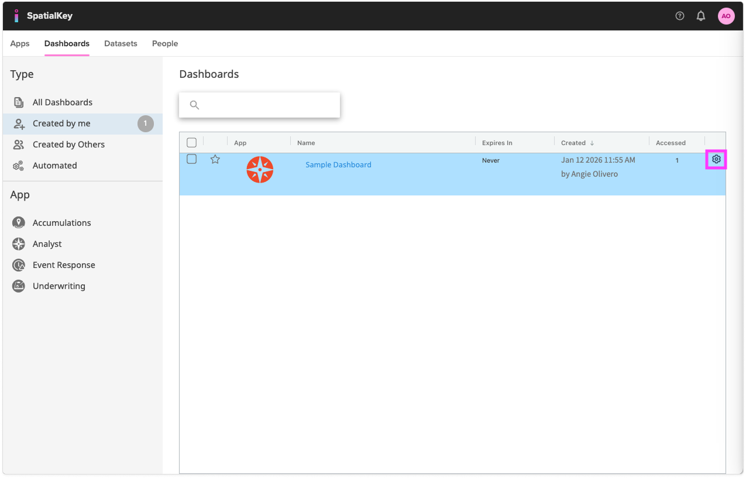Click inside the dashboard search field
Image resolution: width=746 pixels, height=478 pixels.
tap(259, 105)
